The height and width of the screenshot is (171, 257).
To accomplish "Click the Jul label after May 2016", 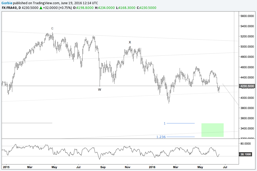I will click(225, 167).
